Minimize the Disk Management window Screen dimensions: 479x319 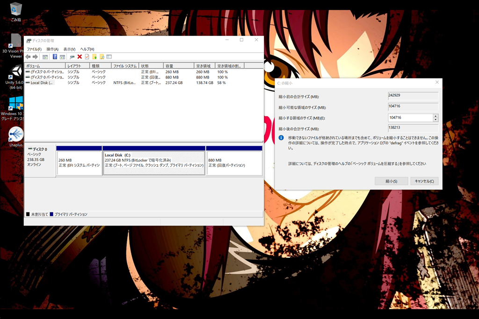click(x=227, y=40)
